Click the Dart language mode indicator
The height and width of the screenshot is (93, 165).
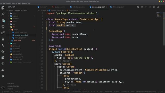(102, 92)
